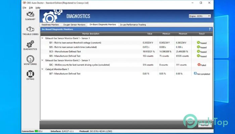This screenshot has height=134, width=235.
Task: Click the Not completed refresh icon for $87
Action: (195, 73)
